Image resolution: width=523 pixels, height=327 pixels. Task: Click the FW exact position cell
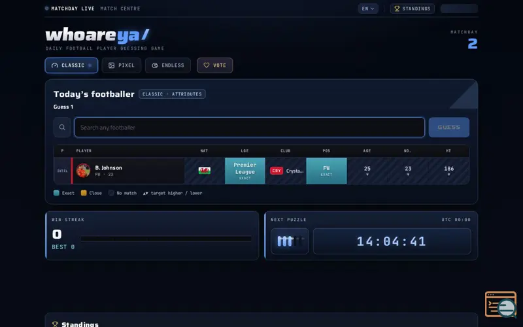(x=326, y=171)
